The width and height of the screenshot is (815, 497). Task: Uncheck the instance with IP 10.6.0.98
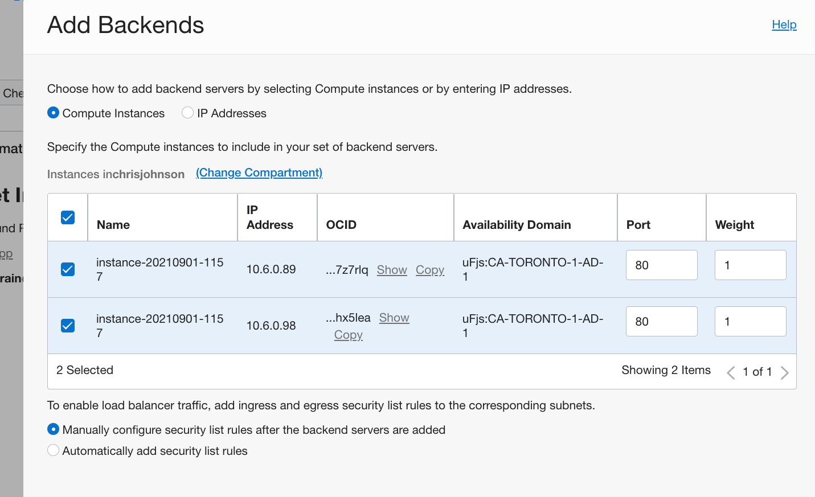point(68,326)
